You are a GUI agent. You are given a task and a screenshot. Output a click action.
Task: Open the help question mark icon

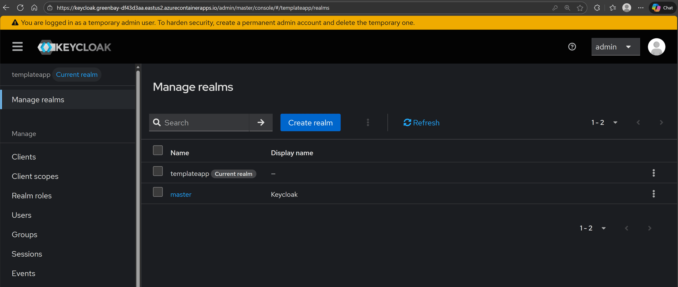tap(572, 47)
